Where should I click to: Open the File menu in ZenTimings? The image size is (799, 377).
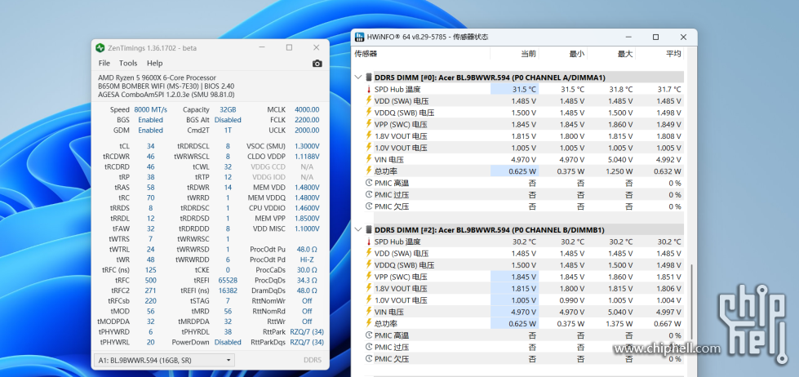(x=104, y=63)
